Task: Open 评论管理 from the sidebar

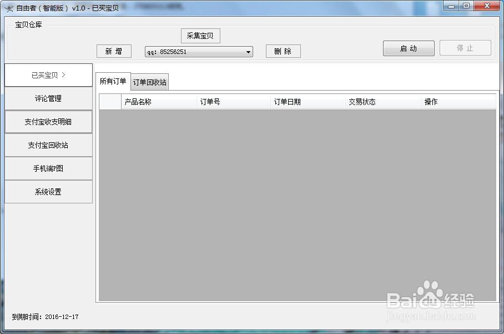Action: [x=48, y=98]
